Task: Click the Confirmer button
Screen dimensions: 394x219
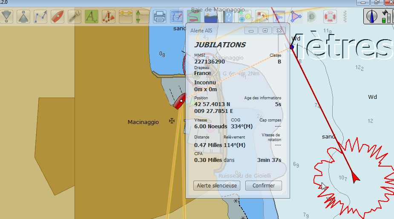Action: pos(263,186)
